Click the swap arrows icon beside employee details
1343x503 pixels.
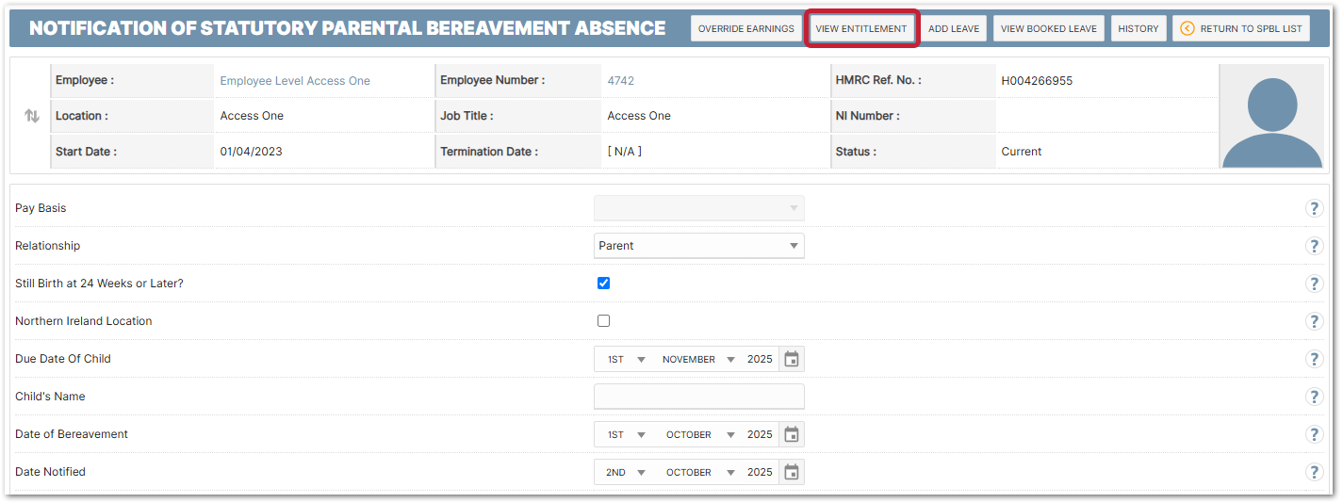pos(32,116)
